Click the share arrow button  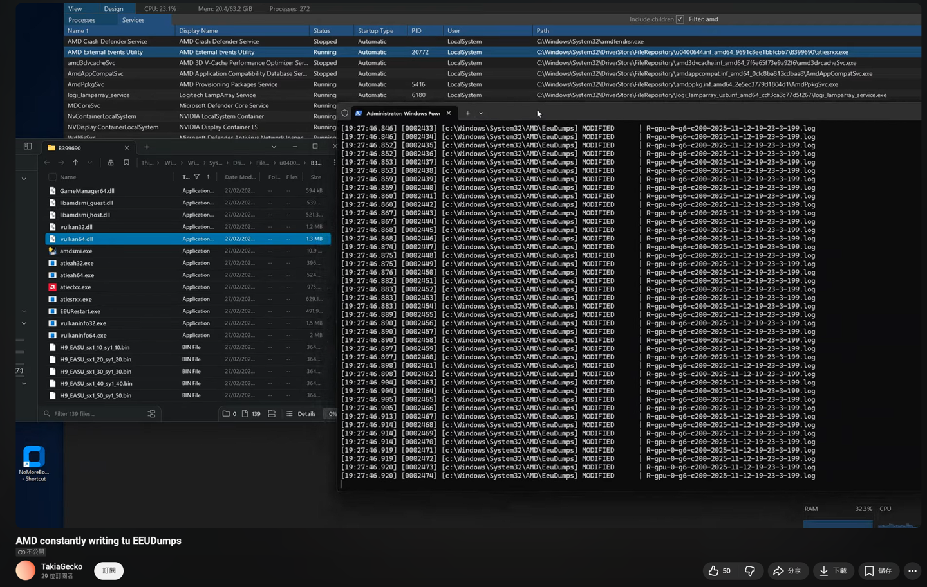(x=787, y=571)
